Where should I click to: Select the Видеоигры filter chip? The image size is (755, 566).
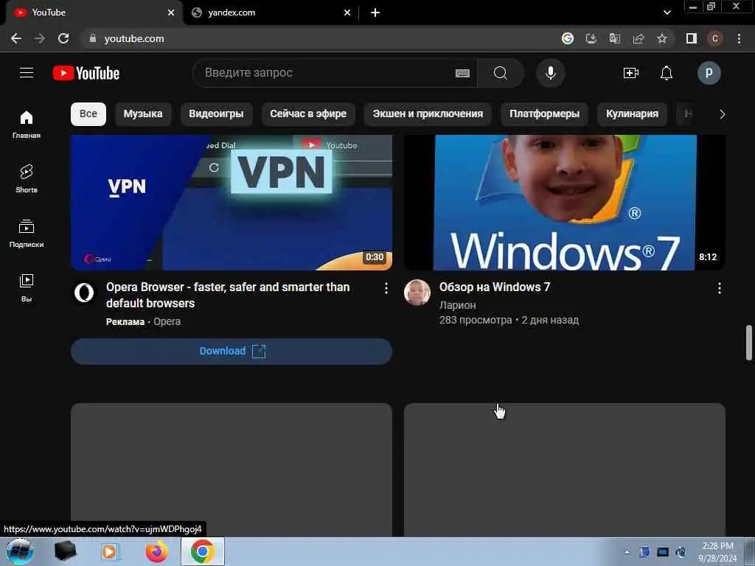[x=216, y=114]
